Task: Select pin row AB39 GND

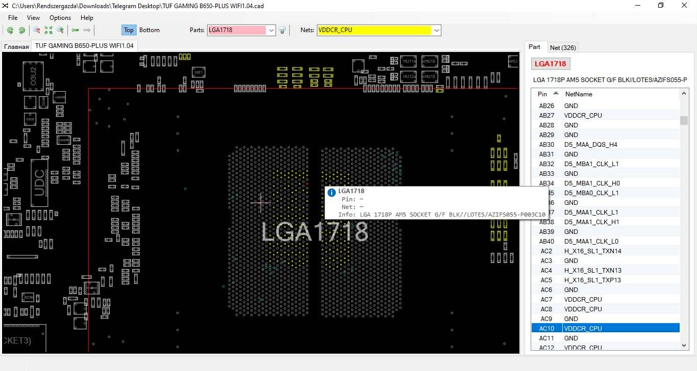Action: (x=606, y=231)
